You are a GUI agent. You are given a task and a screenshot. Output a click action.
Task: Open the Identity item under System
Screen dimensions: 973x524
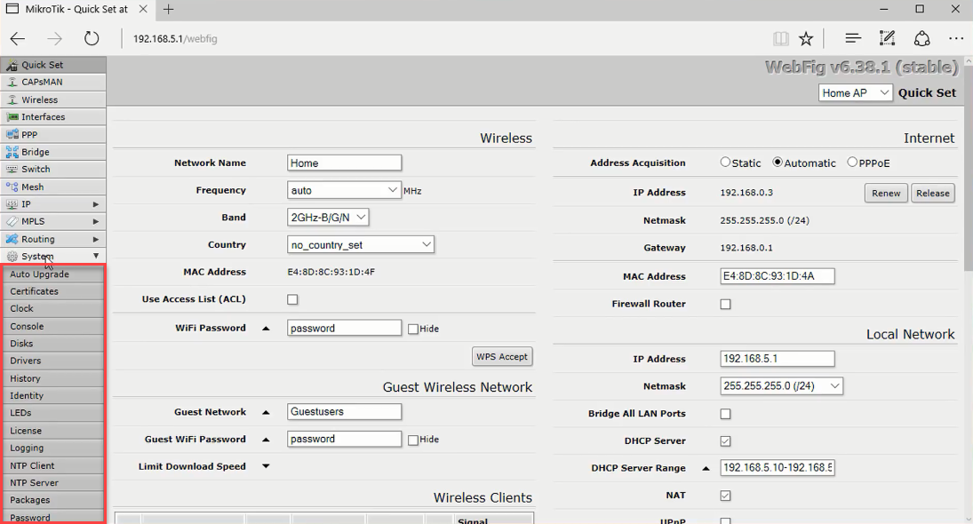(x=27, y=395)
